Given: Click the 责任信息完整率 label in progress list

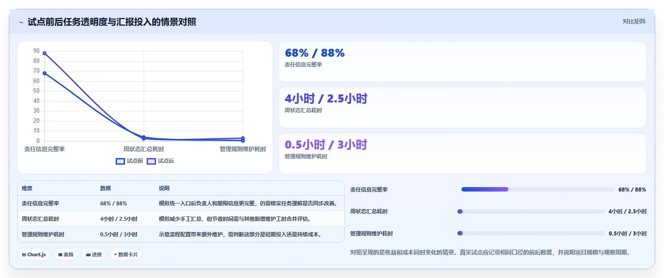Looking at the screenshot, I should click(x=369, y=190).
